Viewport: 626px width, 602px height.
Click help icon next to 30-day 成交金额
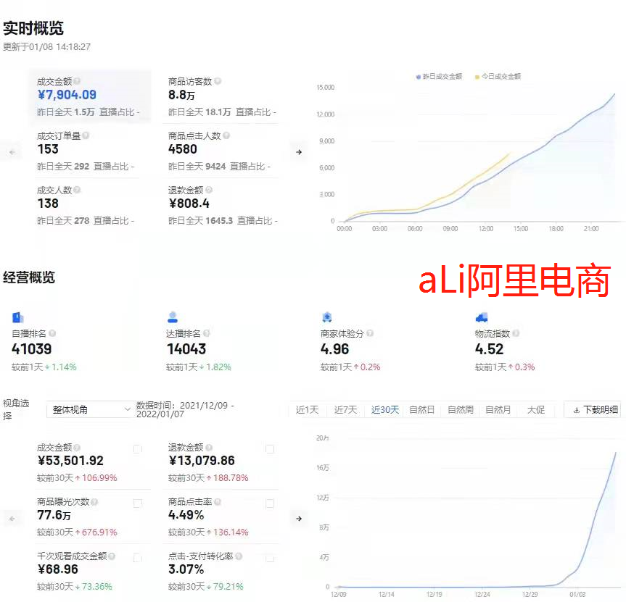(77, 447)
